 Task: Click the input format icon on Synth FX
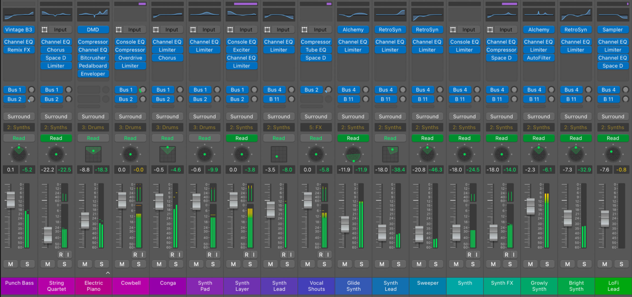point(490,30)
